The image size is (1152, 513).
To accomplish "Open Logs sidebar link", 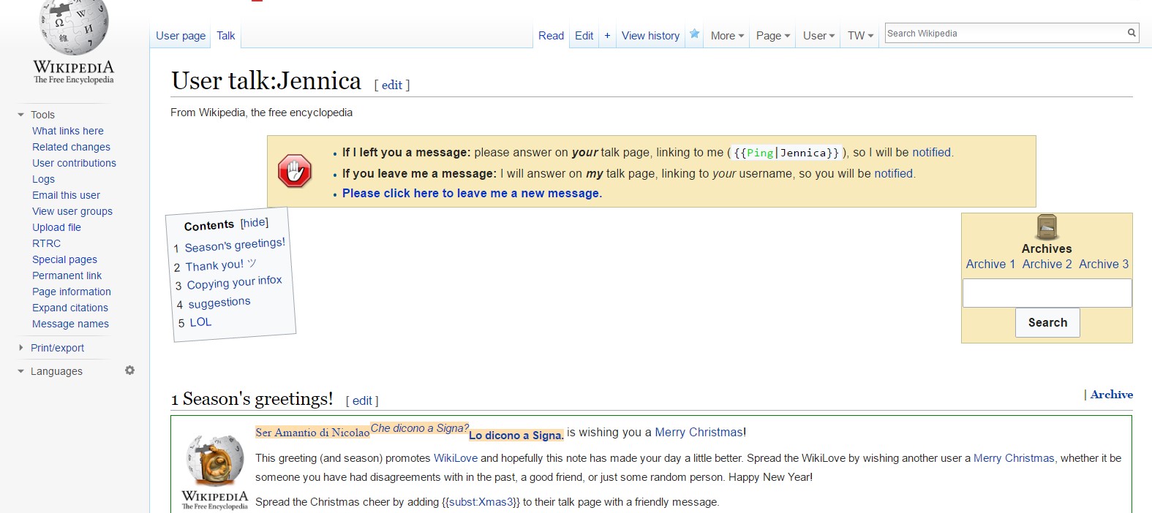I will point(43,179).
